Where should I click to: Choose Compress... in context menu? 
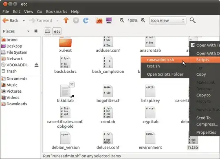(205, 124)
